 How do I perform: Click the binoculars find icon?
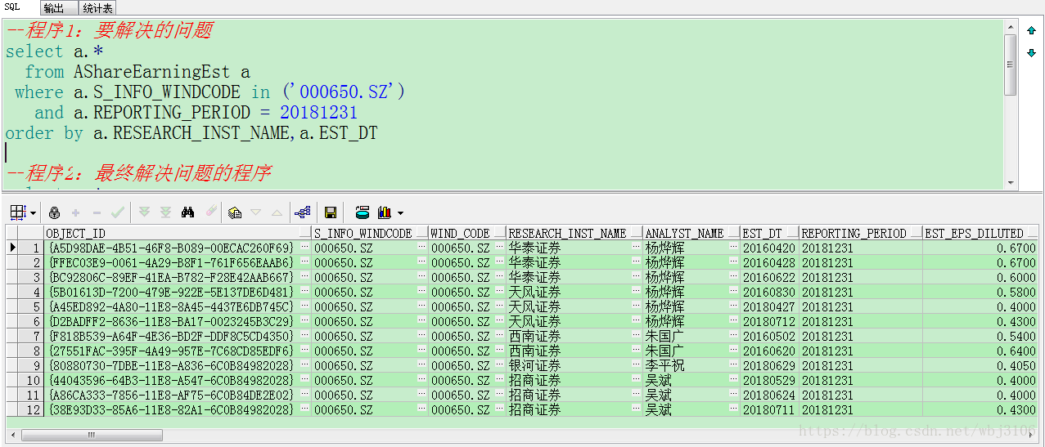tap(188, 212)
